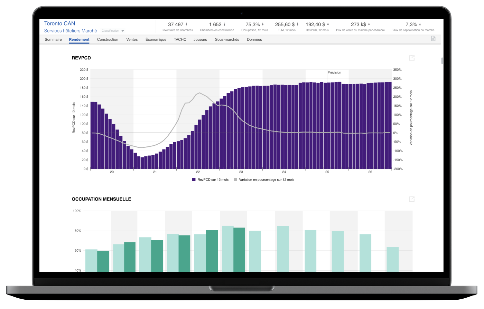
Task: Go to the Sommaire tab
Action: (x=53, y=40)
